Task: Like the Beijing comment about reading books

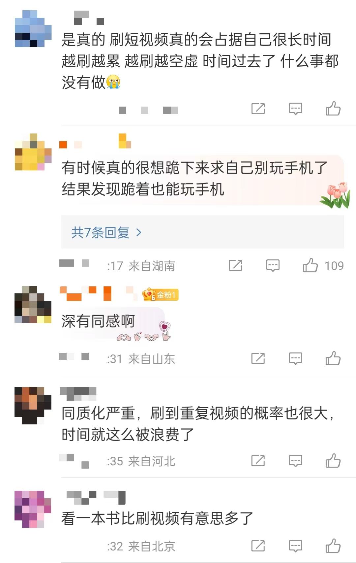Action: [333, 546]
